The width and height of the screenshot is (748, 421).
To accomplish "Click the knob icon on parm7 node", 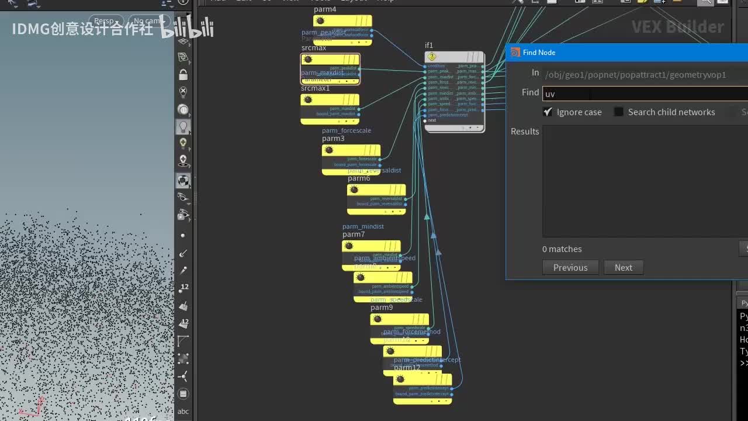I will click(x=349, y=246).
